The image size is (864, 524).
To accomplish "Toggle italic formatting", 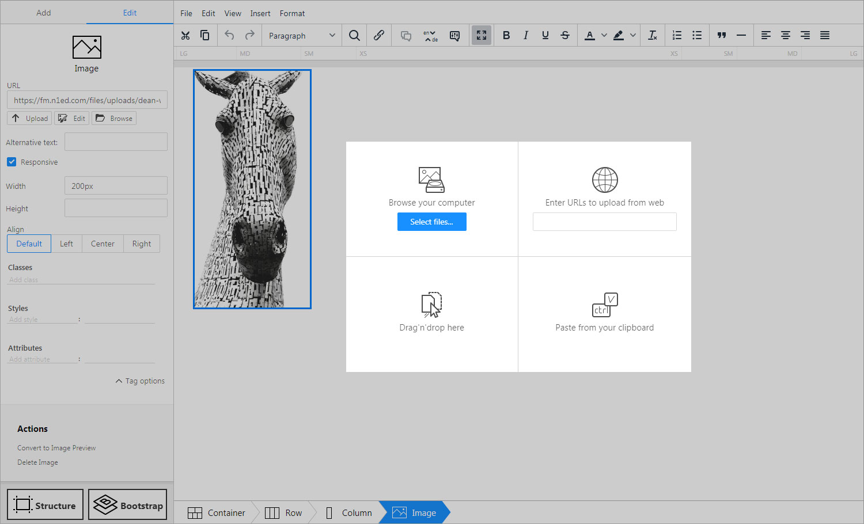I will tap(526, 36).
